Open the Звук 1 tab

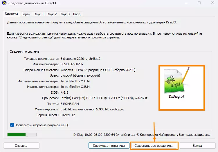click(39, 14)
